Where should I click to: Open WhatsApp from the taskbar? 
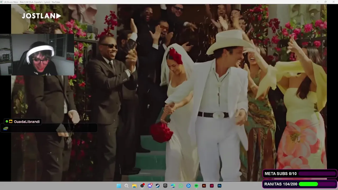click(181, 186)
